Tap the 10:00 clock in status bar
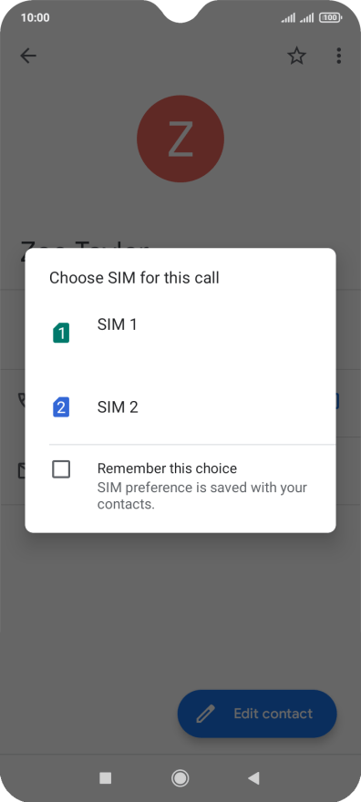Viewport: 361px width, 802px height. pos(36,17)
